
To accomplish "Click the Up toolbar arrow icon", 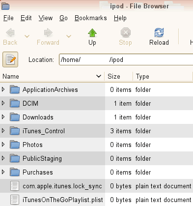I will (x=92, y=33).
